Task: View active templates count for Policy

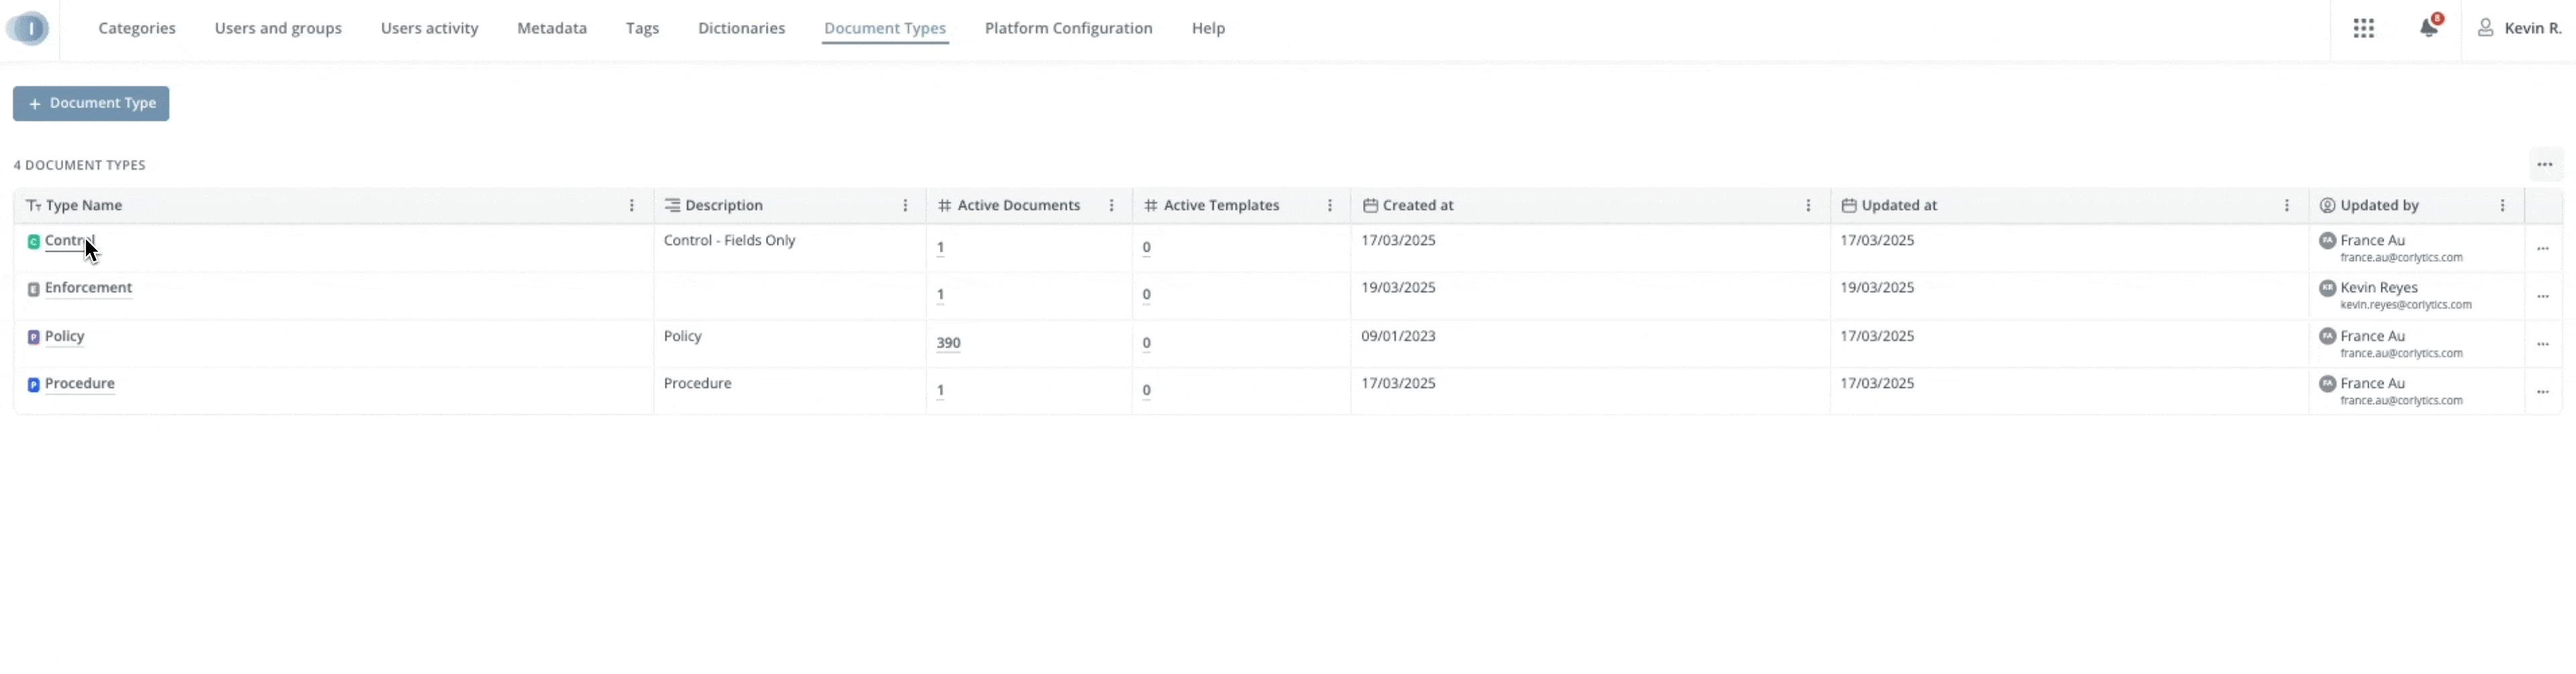Action: click(1146, 343)
